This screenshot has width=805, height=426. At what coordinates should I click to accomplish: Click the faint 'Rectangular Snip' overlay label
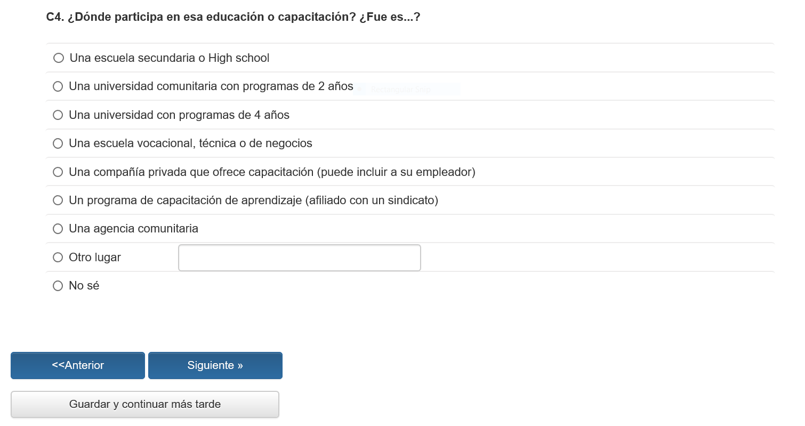click(x=400, y=90)
